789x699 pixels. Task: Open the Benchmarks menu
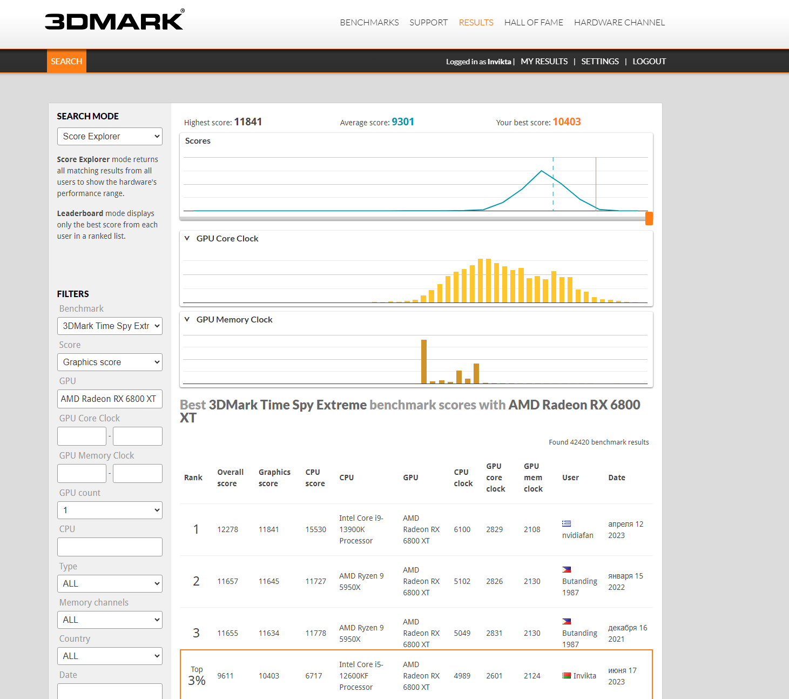tap(369, 22)
